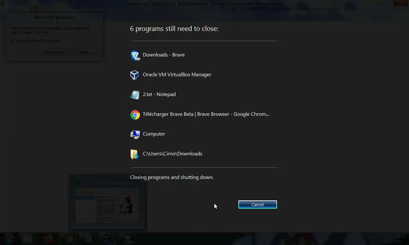Click the dimmed Chrome taskbar icon
Screen dimensions: 409x245
coord(68,239)
